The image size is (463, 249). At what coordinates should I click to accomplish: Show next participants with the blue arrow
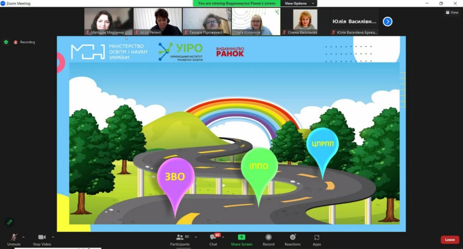coord(387,21)
